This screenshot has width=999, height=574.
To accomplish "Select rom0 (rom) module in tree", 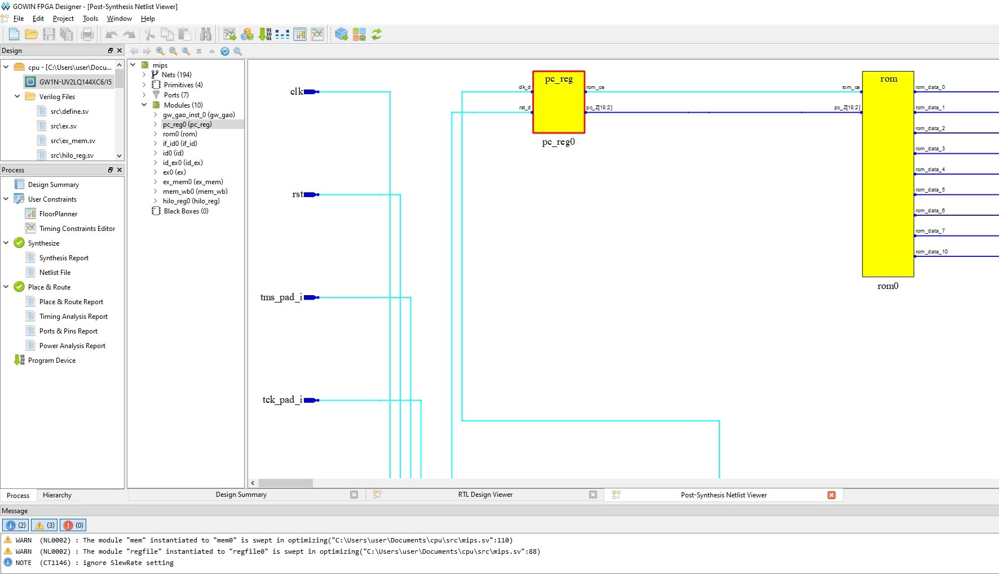I will pyautogui.click(x=180, y=134).
